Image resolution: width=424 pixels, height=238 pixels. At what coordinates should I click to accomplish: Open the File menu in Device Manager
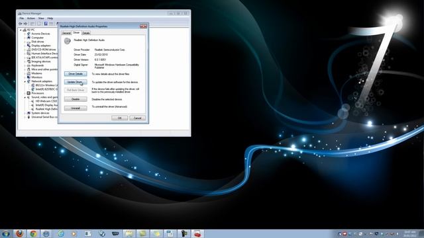coord(22,19)
